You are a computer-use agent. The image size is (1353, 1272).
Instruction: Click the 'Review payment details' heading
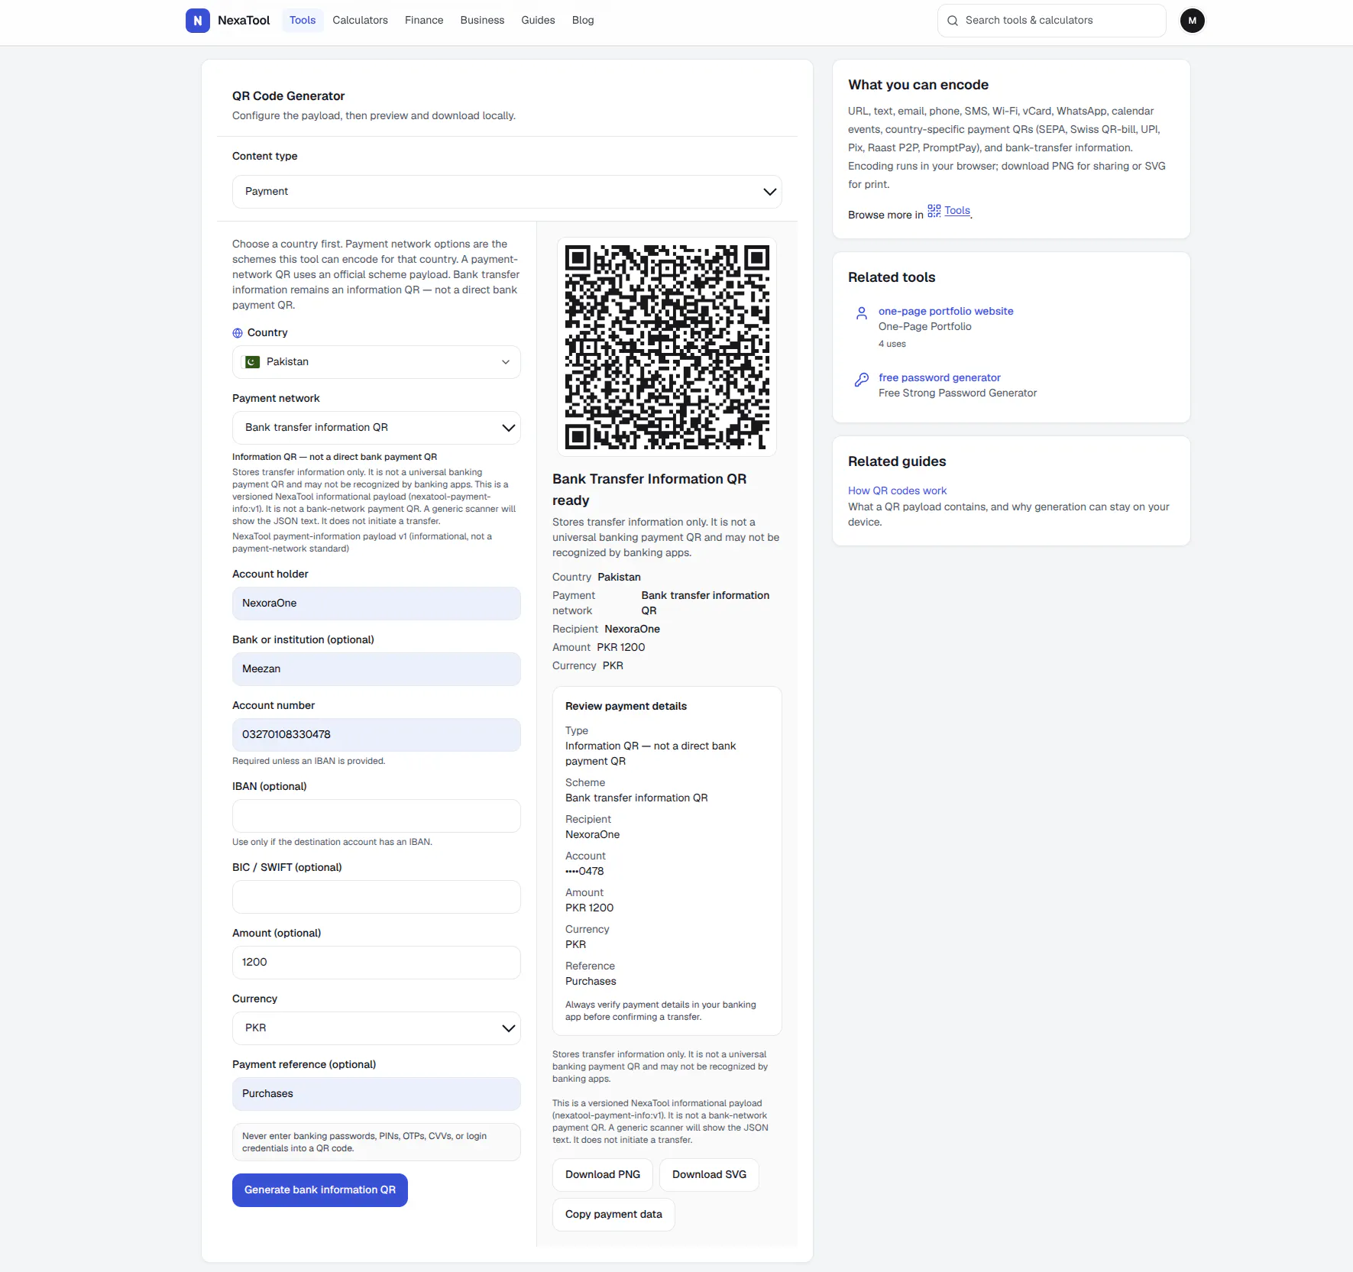pos(626,707)
